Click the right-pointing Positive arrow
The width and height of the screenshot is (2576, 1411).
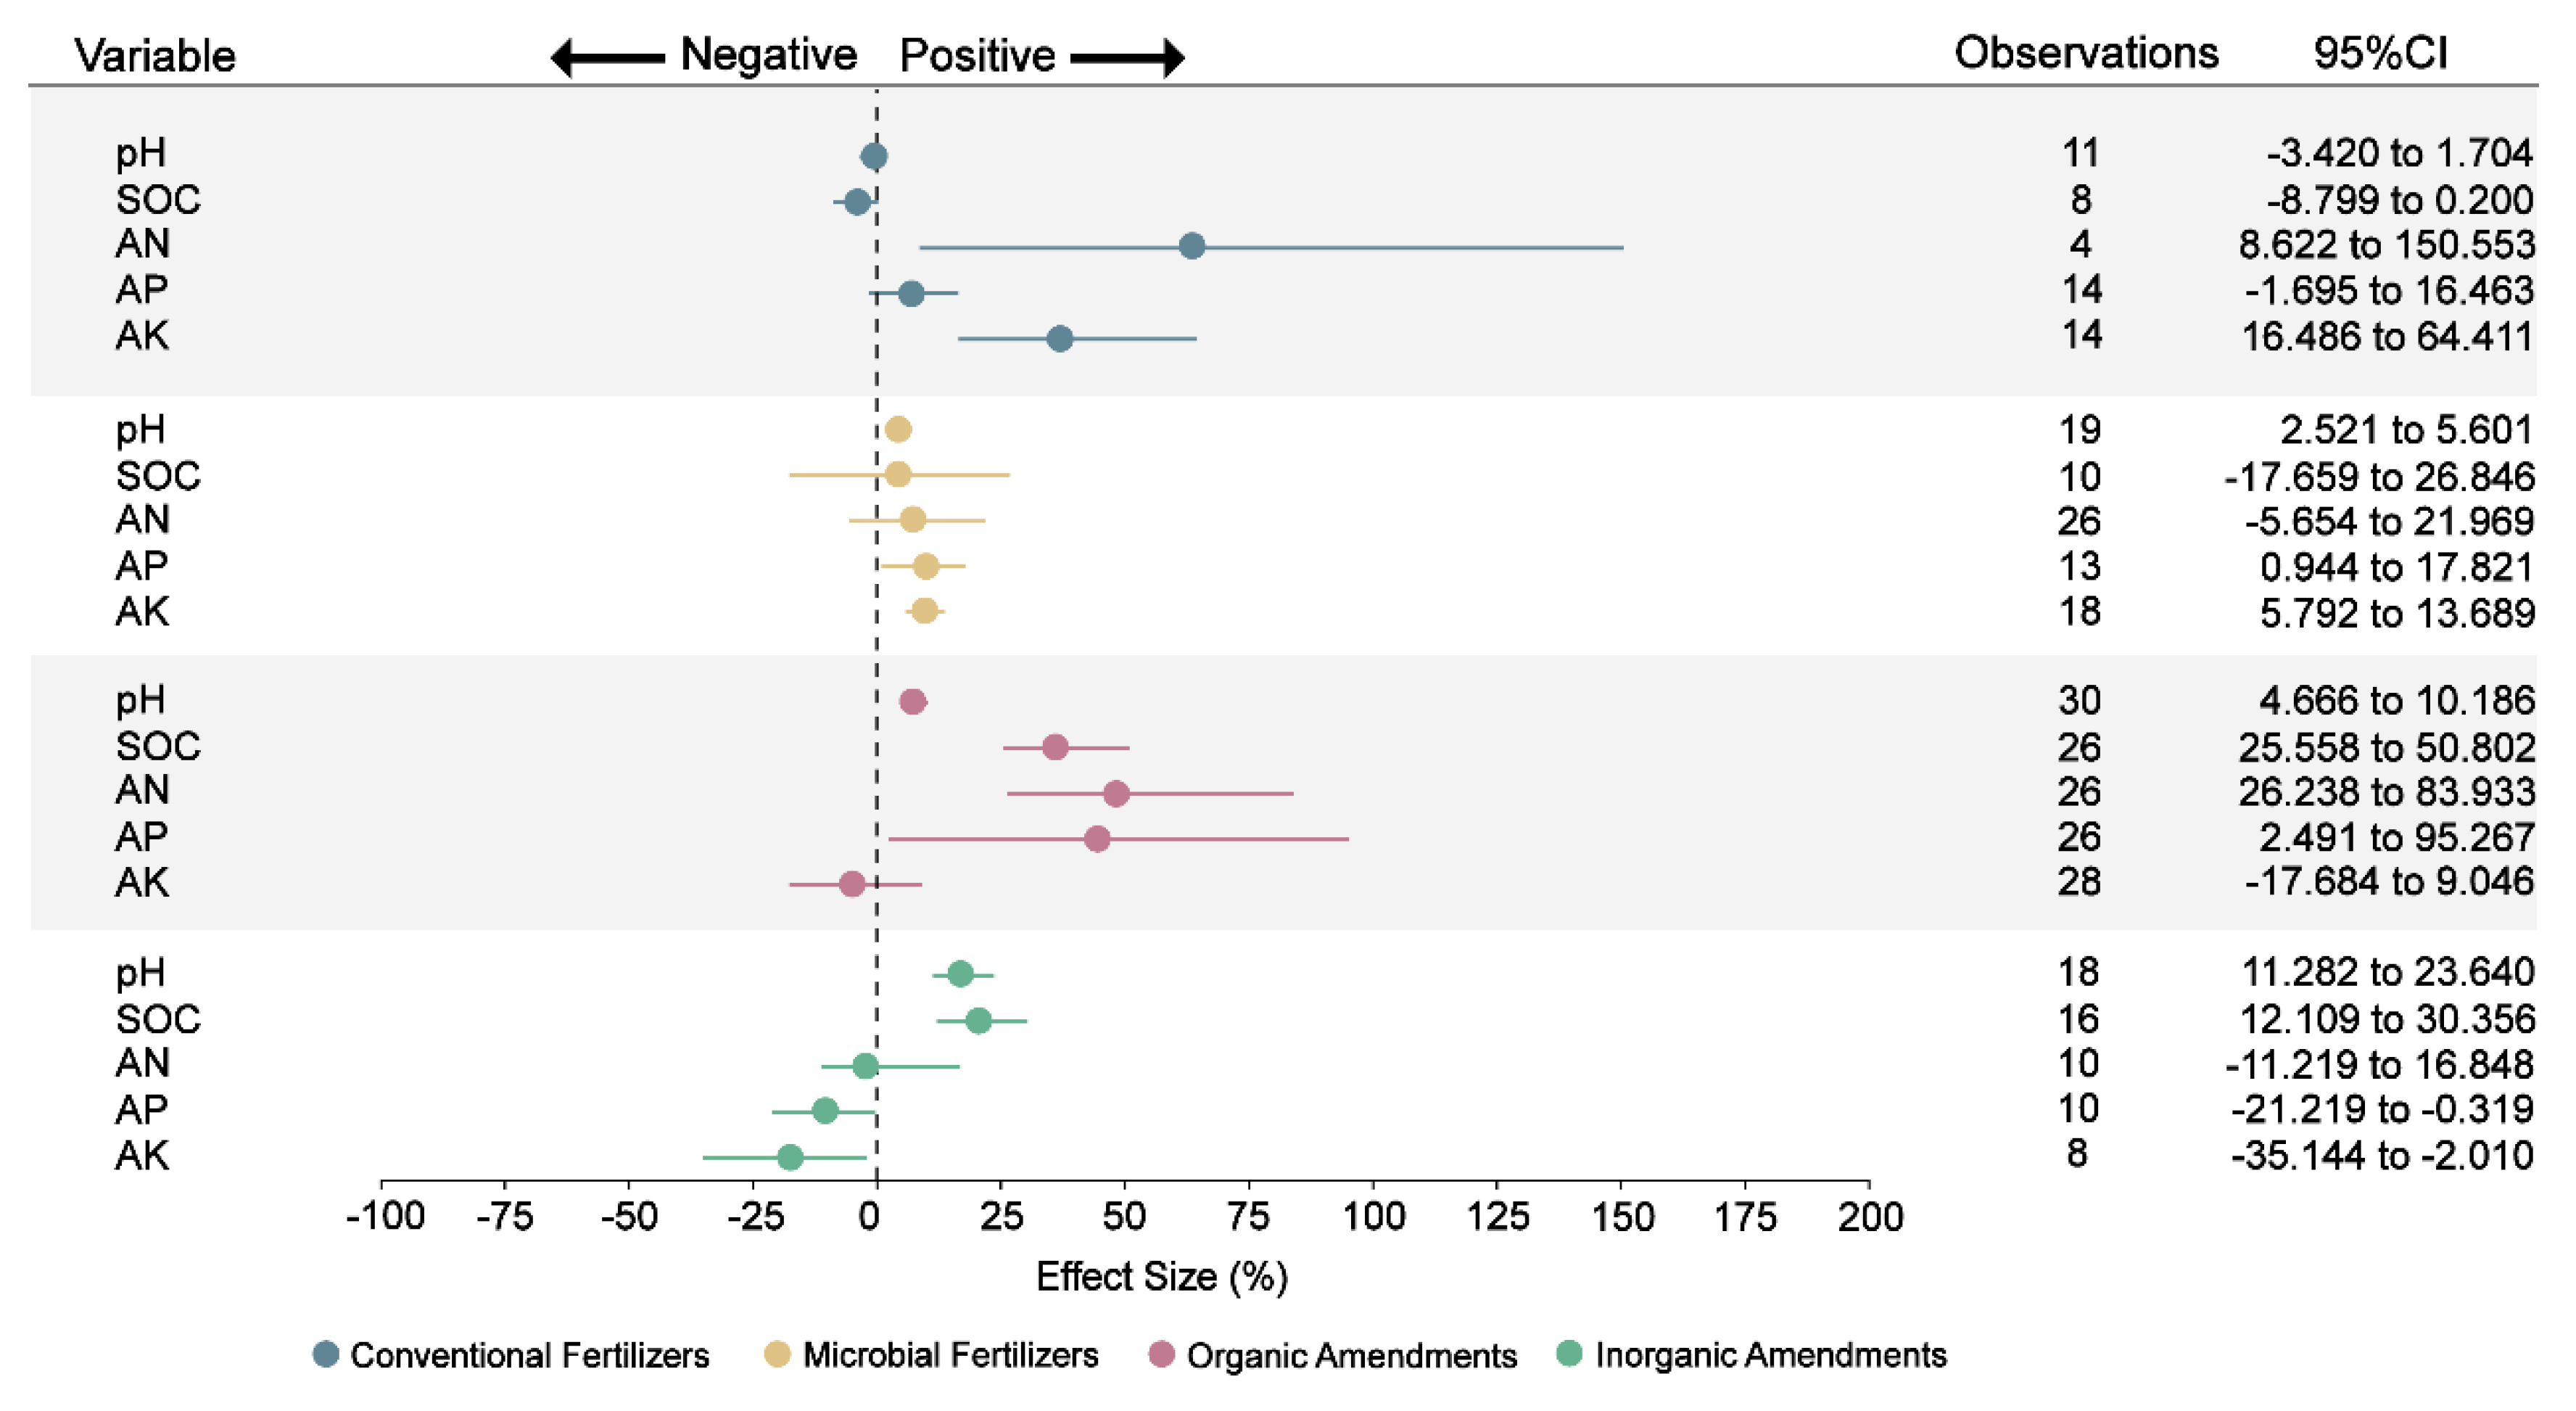[x=1128, y=58]
